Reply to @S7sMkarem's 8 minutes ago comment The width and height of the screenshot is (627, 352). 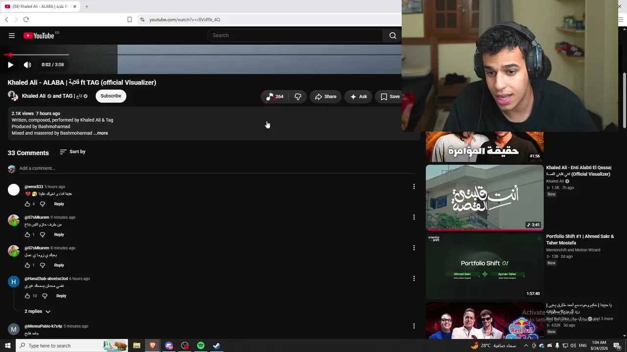pos(59,265)
